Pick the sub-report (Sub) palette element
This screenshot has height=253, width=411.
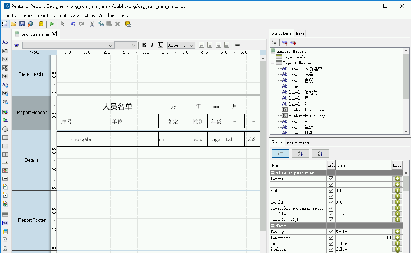[x=5, y=223]
